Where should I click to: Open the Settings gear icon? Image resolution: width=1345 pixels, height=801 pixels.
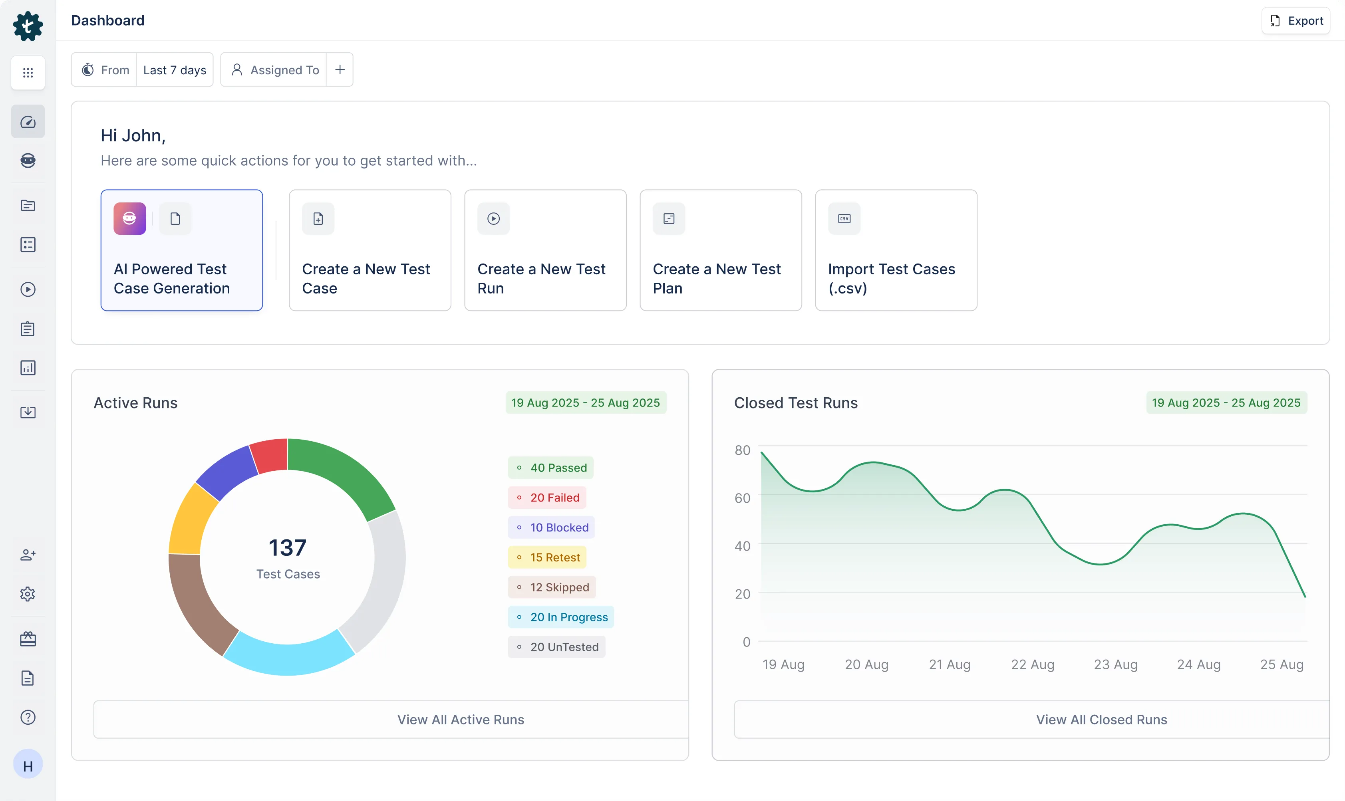point(28,594)
